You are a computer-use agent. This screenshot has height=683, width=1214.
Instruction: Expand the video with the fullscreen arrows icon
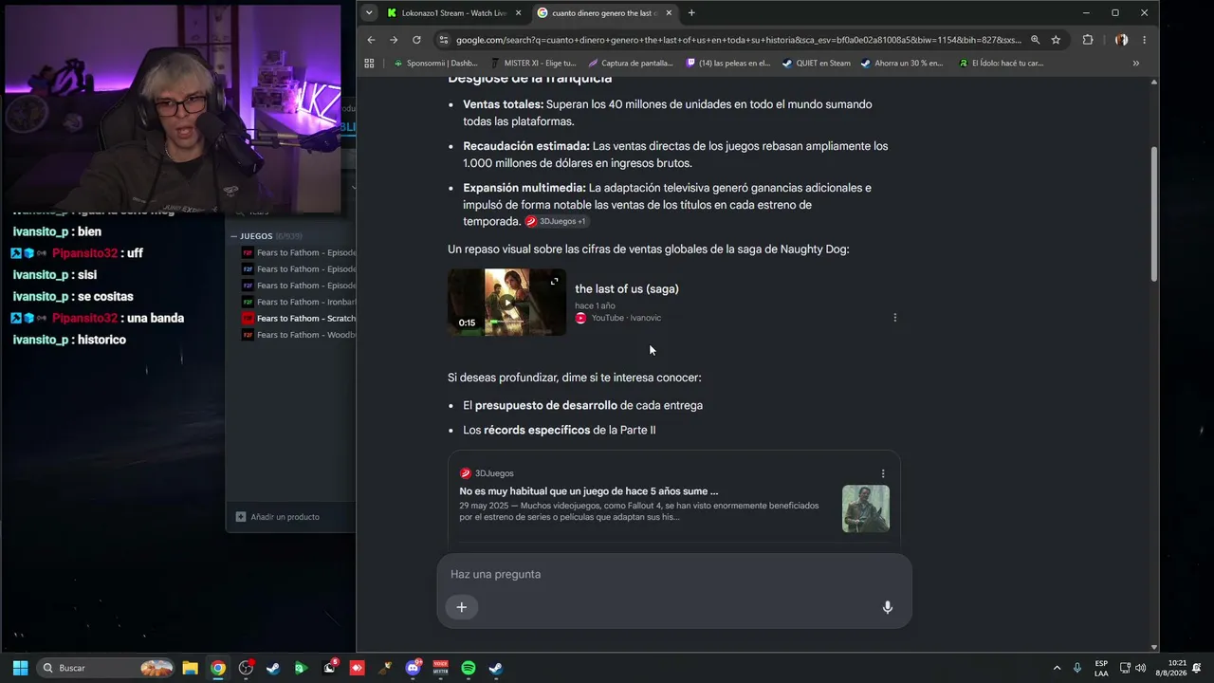(x=555, y=281)
